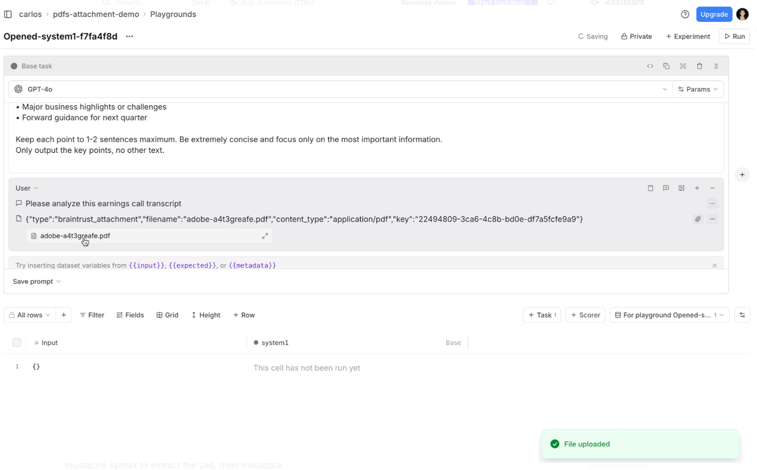The image size is (757, 470).
Task: Expand the Save prompt dropdown
Action: coord(37,282)
